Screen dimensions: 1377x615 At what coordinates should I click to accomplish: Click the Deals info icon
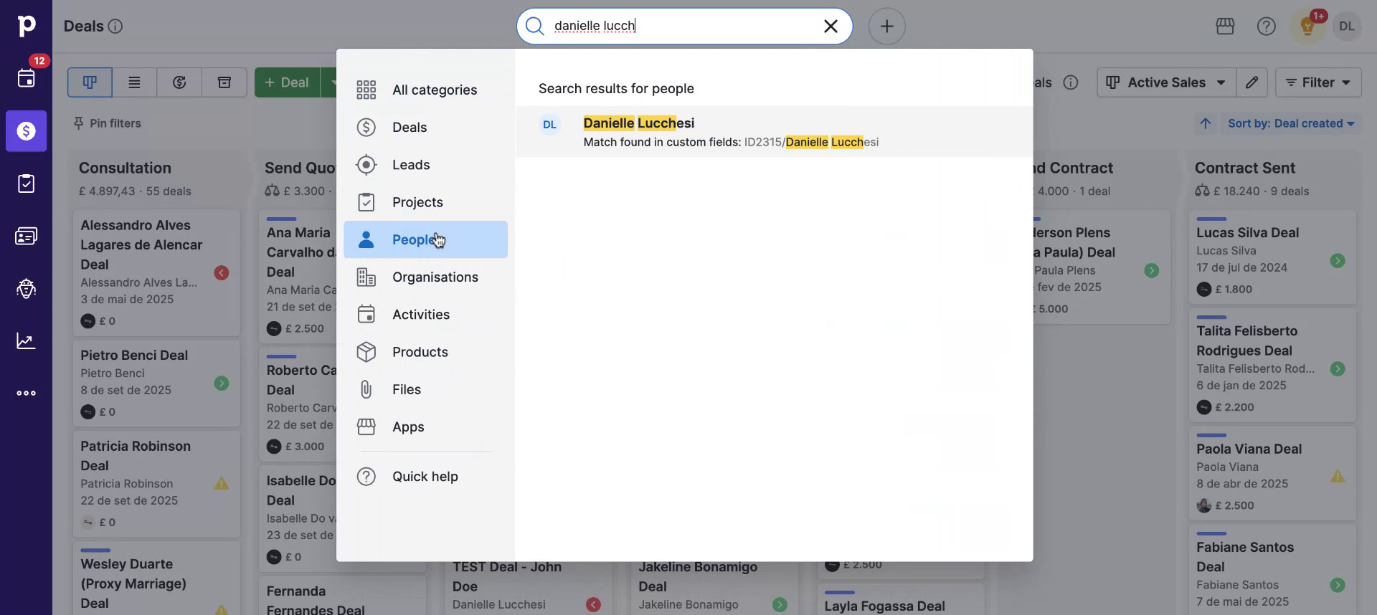115,27
